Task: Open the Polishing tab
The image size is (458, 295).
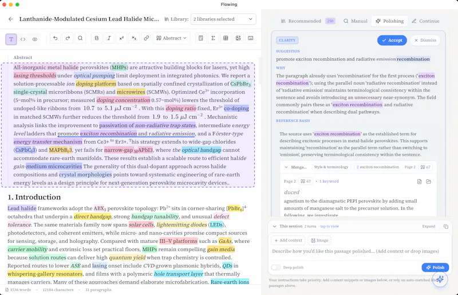Action: pyautogui.click(x=390, y=21)
